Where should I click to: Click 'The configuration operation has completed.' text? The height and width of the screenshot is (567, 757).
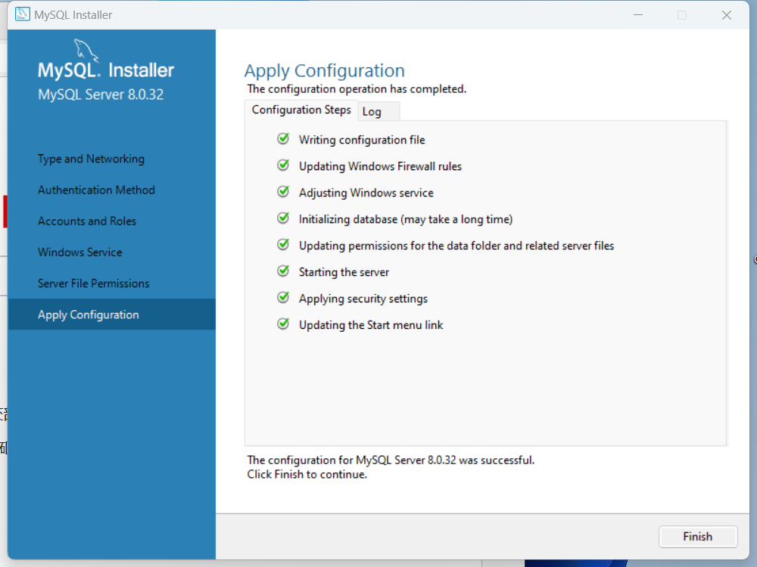(x=357, y=89)
